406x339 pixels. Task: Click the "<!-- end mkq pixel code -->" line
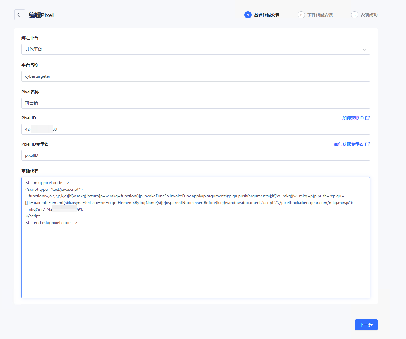click(x=52, y=223)
